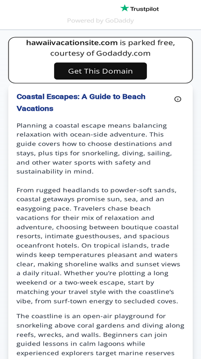Click the 'is parked free,' text
The height and width of the screenshot is (359, 201).
pos(147,43)
